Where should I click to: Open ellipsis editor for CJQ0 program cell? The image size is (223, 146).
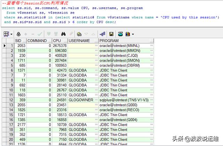[x=152, y=56]
